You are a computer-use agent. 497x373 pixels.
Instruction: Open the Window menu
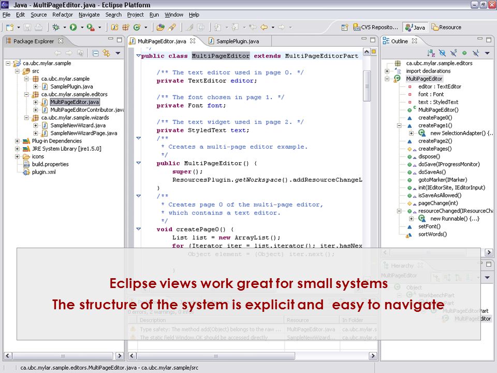pyautogui.click(x=174, y=15)
